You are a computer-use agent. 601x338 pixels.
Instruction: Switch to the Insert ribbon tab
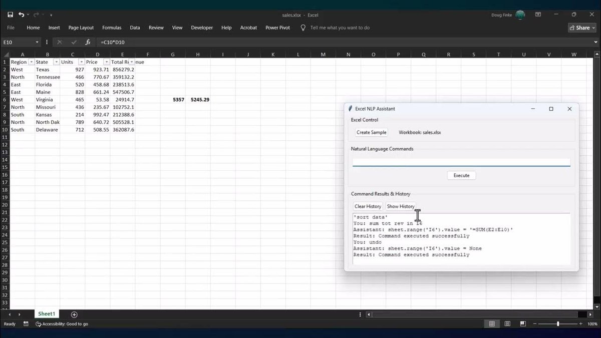(x=54, y=28)
